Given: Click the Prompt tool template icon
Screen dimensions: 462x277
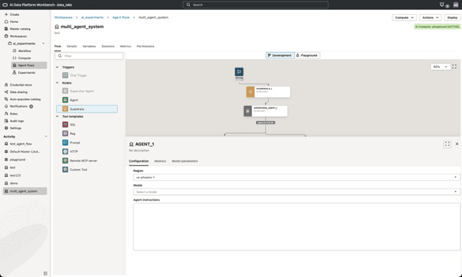Looking at the screenshot, I should [x=65, y=143].
